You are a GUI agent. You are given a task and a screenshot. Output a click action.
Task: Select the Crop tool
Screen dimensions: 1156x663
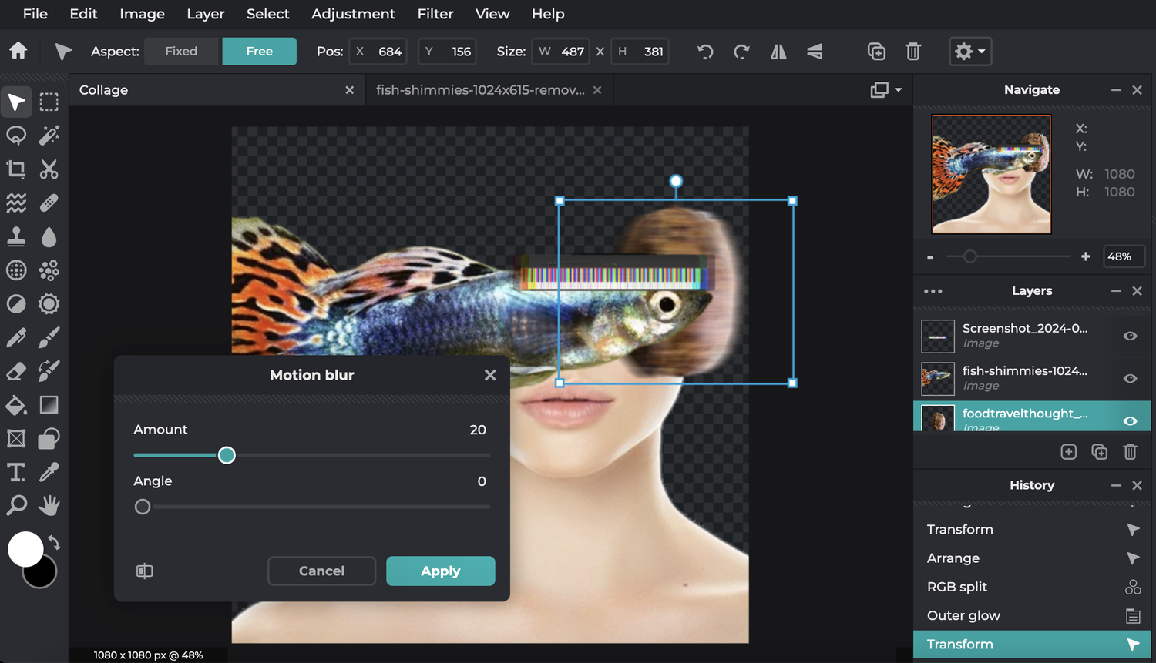coord(16,169)
